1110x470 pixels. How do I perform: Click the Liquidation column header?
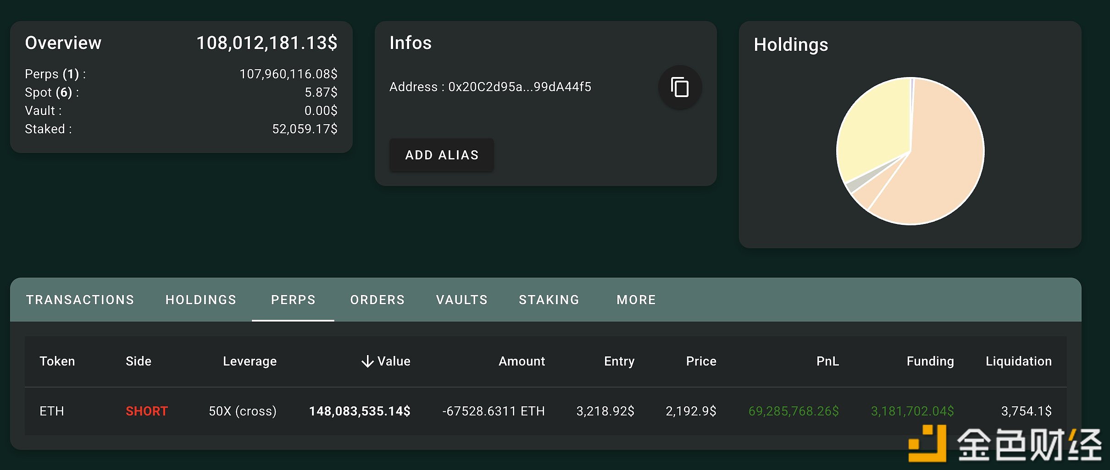(x=1018, y=361)
